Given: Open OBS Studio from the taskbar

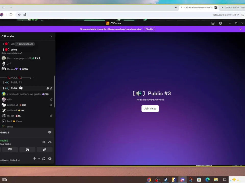Looking at the screenshot, I should click(157, 180).
